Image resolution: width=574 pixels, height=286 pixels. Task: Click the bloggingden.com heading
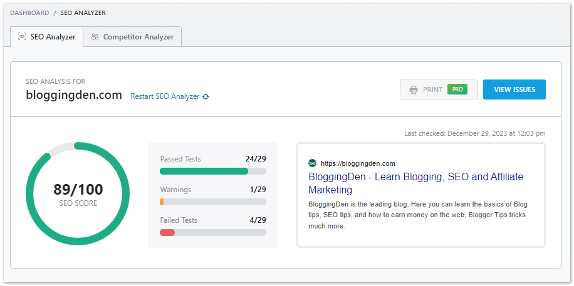click(x=73, y=95)
